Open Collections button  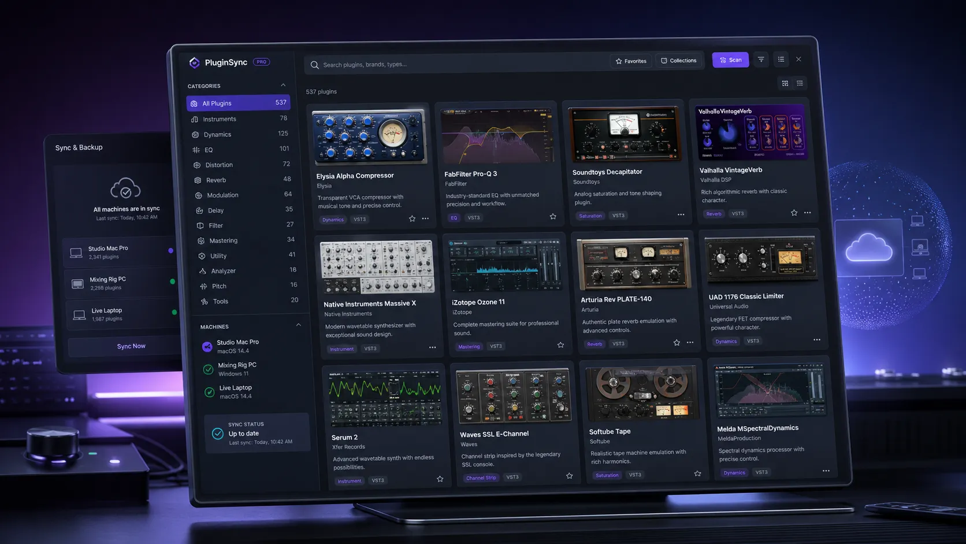679,60
